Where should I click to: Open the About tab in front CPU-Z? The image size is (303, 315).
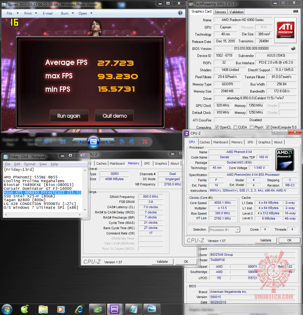(x=278, y=142)
